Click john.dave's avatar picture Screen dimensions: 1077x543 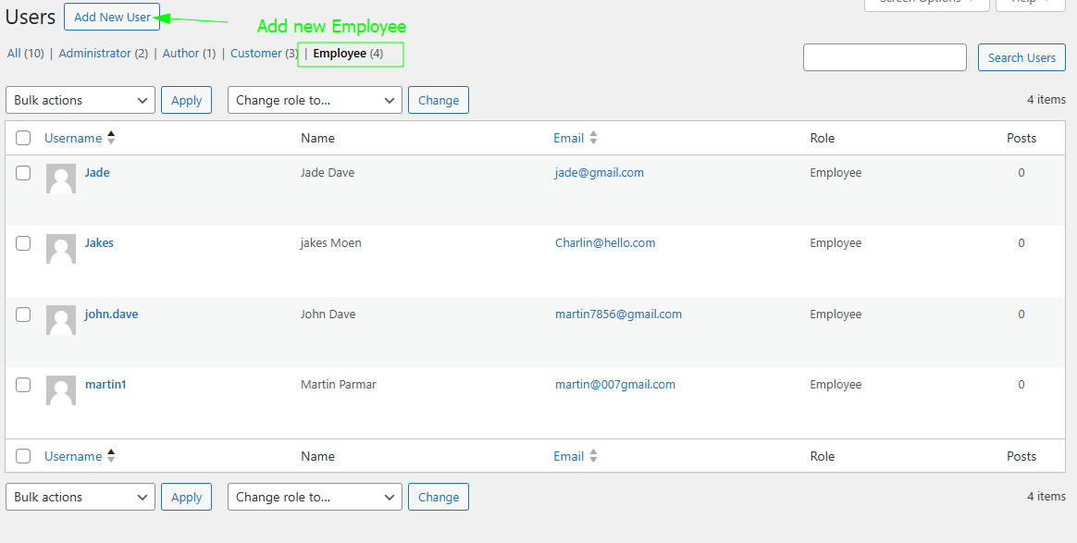coord(60,320)
